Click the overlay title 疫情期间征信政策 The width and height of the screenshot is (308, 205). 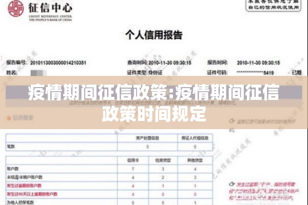click(x=99, y=92)
